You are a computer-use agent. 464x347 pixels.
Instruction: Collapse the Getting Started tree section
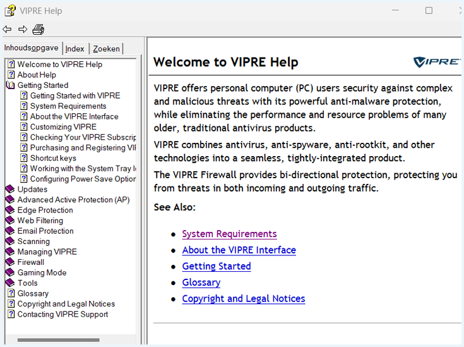click(x=43, y=85)
